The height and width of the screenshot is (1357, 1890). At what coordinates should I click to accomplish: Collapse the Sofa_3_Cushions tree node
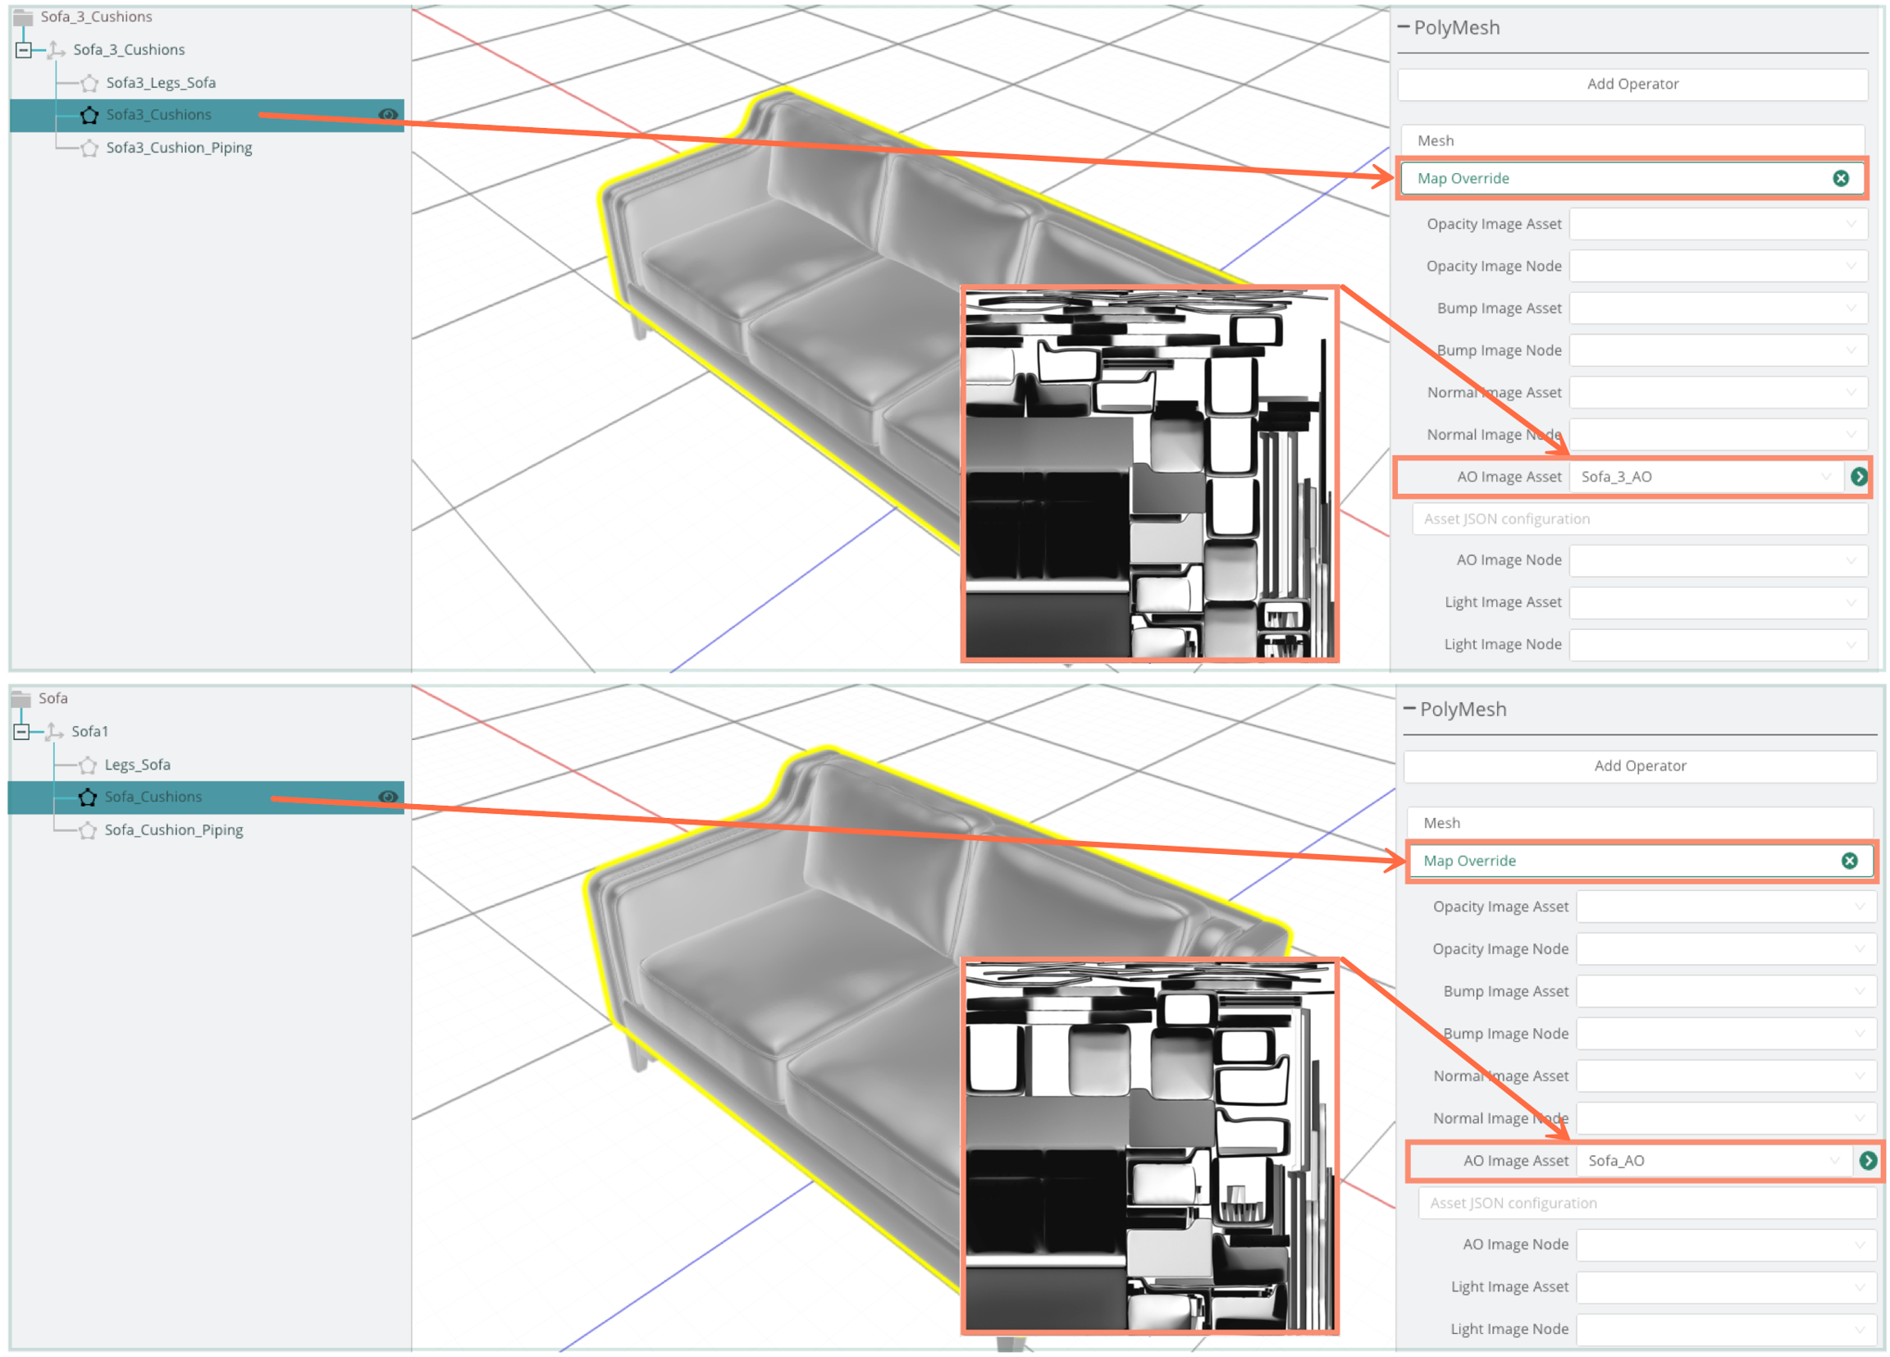(24, 50)
